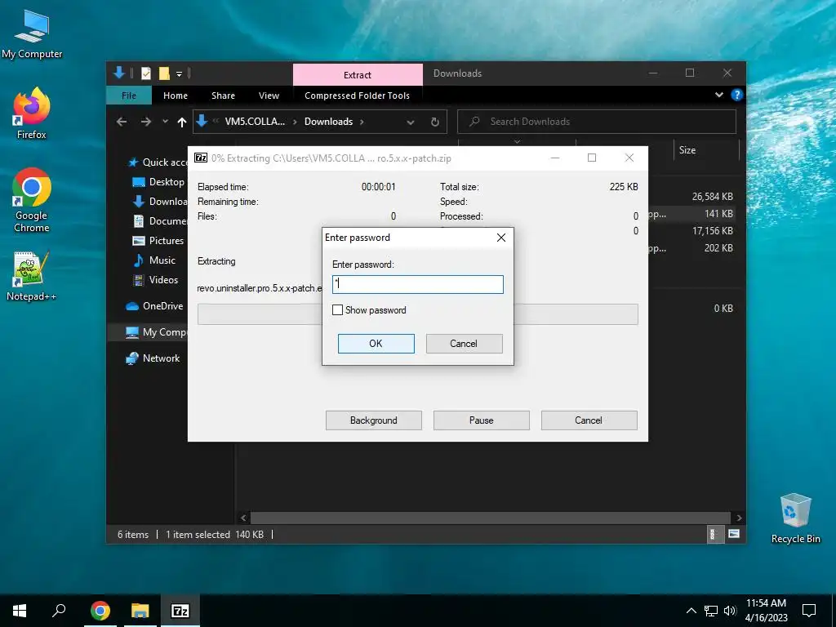Click the Extract contextual tab
The height and width of the screenshot is (627, 836).
pos(358,74)
